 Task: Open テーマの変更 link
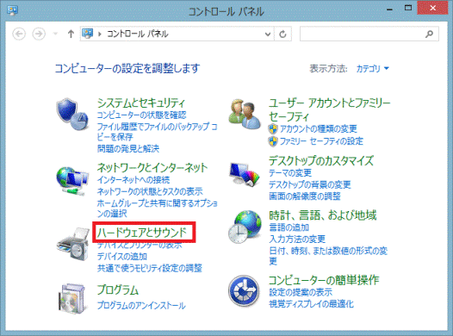pos(290,173)
